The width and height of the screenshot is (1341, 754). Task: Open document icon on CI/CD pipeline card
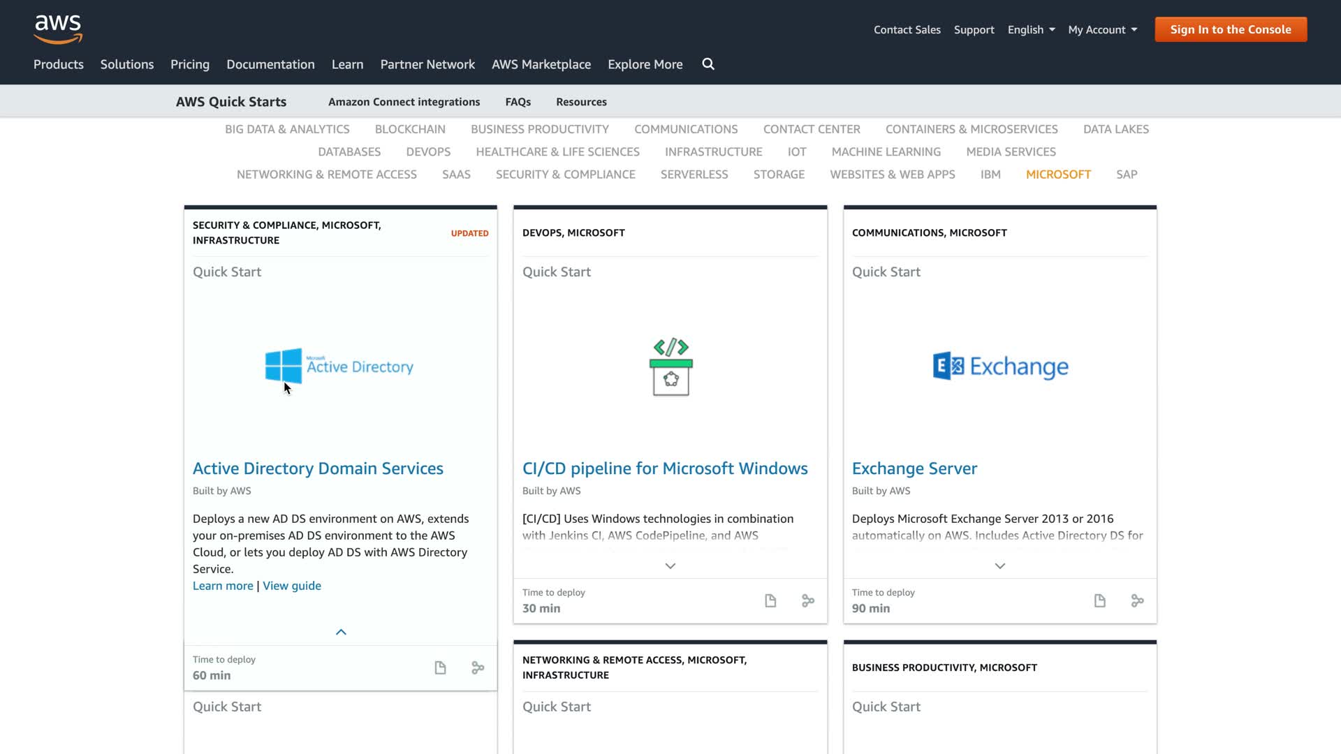pyautogui.click(x=770, y=601)
